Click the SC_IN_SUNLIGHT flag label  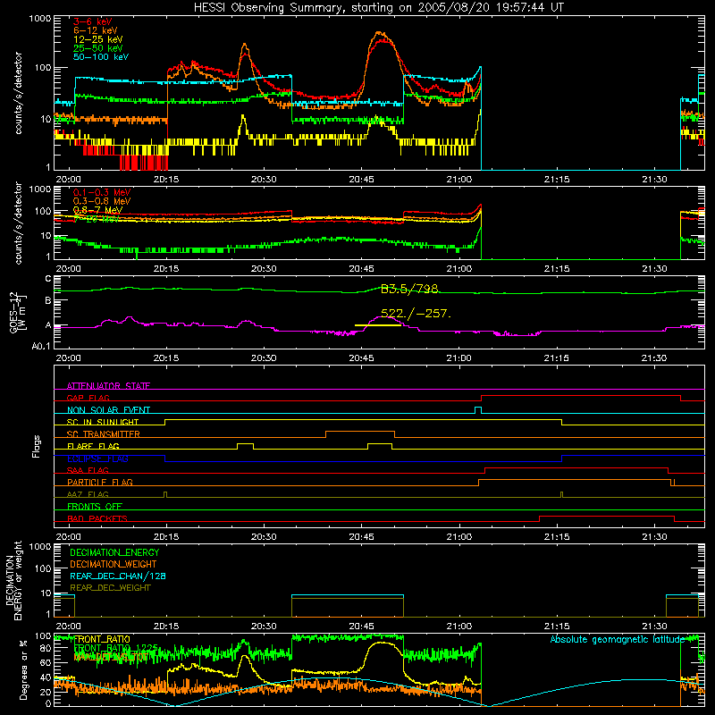[103, 422]
